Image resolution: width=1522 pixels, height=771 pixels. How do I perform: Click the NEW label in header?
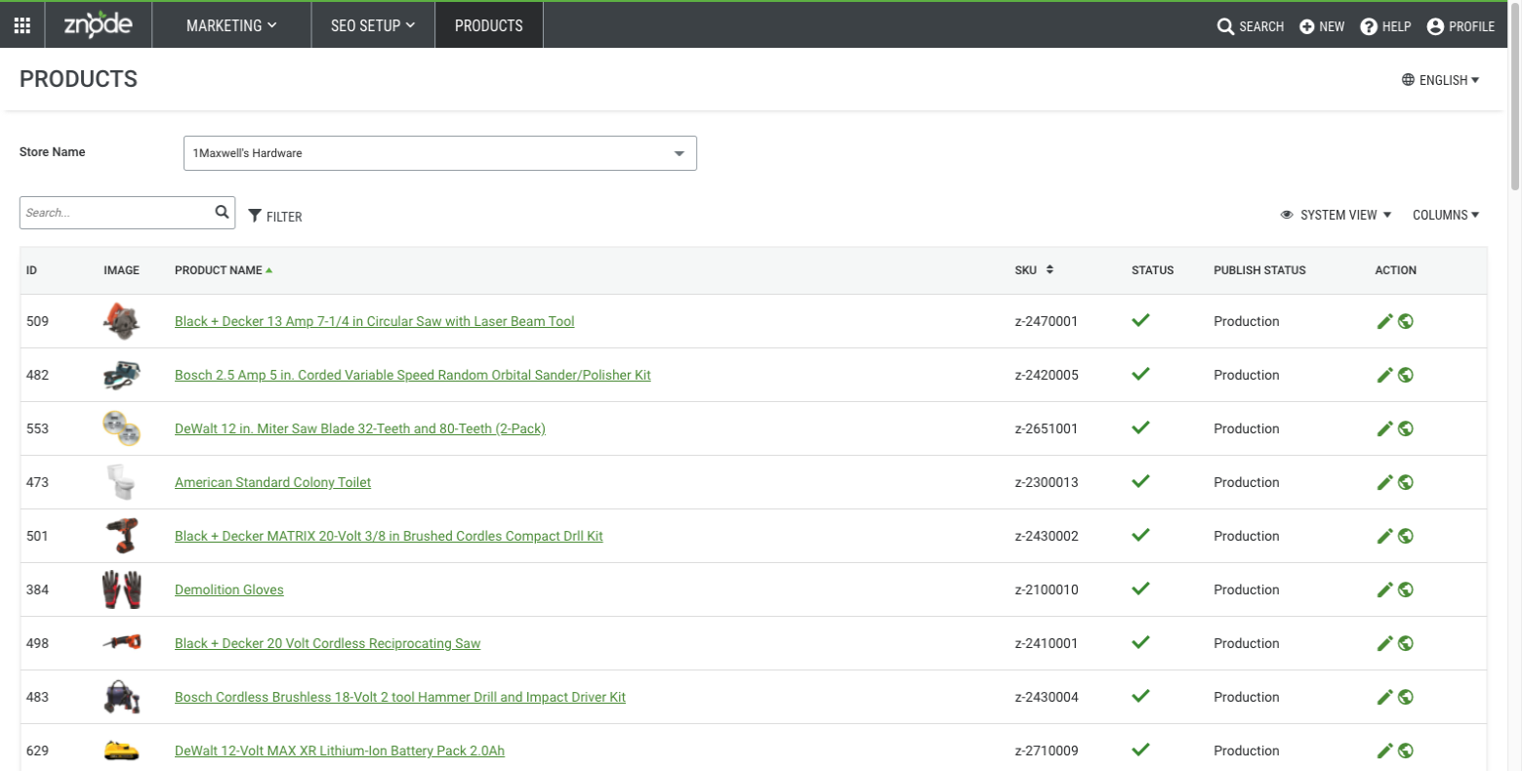pyautogui.click(x=1332, y=26)
